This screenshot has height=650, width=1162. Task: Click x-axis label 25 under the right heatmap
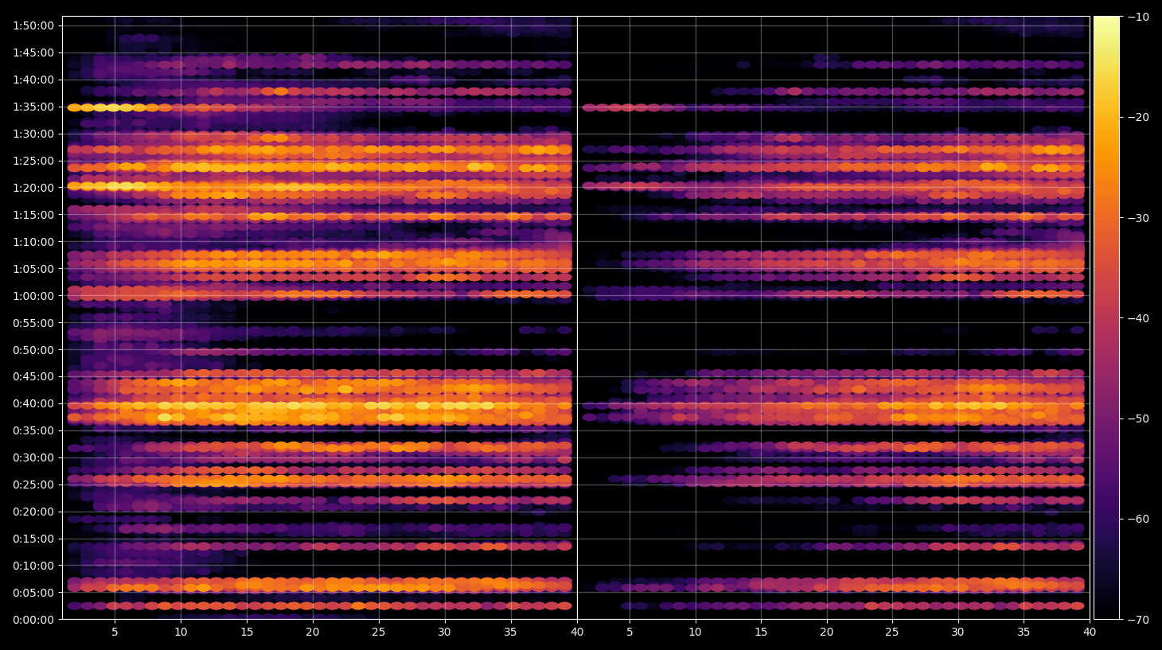pos(892,632)
